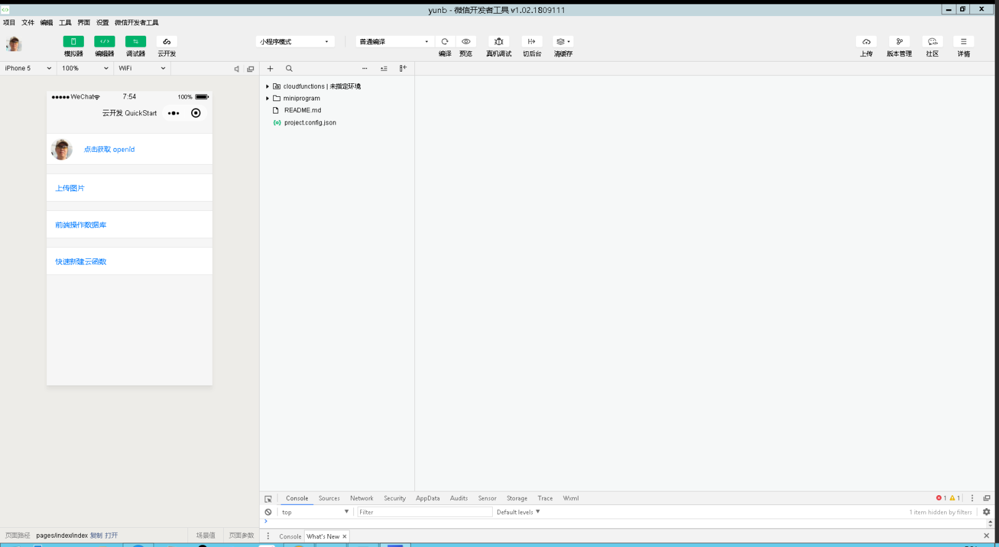This screenshot has width=999, height=547.
Task: Switch to the Network tab
Action: [x=361, y=498]
